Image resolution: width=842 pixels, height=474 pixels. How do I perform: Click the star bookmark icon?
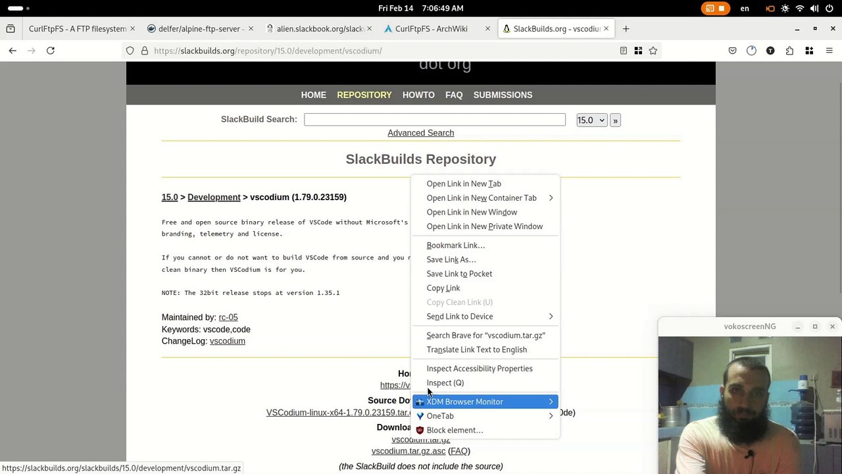click(x=653, y=51)
